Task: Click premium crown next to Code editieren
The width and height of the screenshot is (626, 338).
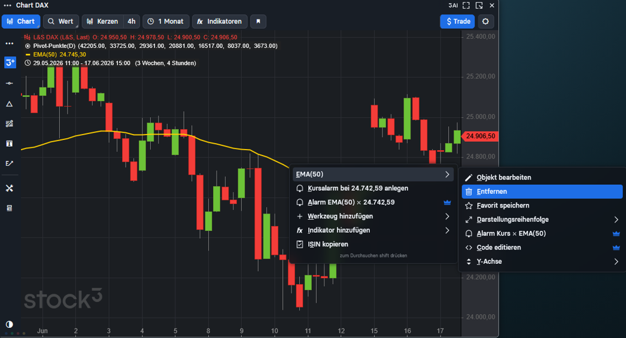Action: pos(616,248)
